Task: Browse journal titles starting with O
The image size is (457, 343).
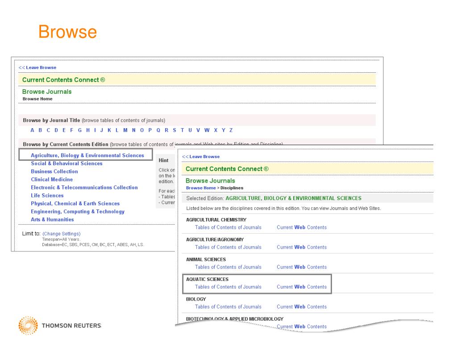Action: click(142, 130)
